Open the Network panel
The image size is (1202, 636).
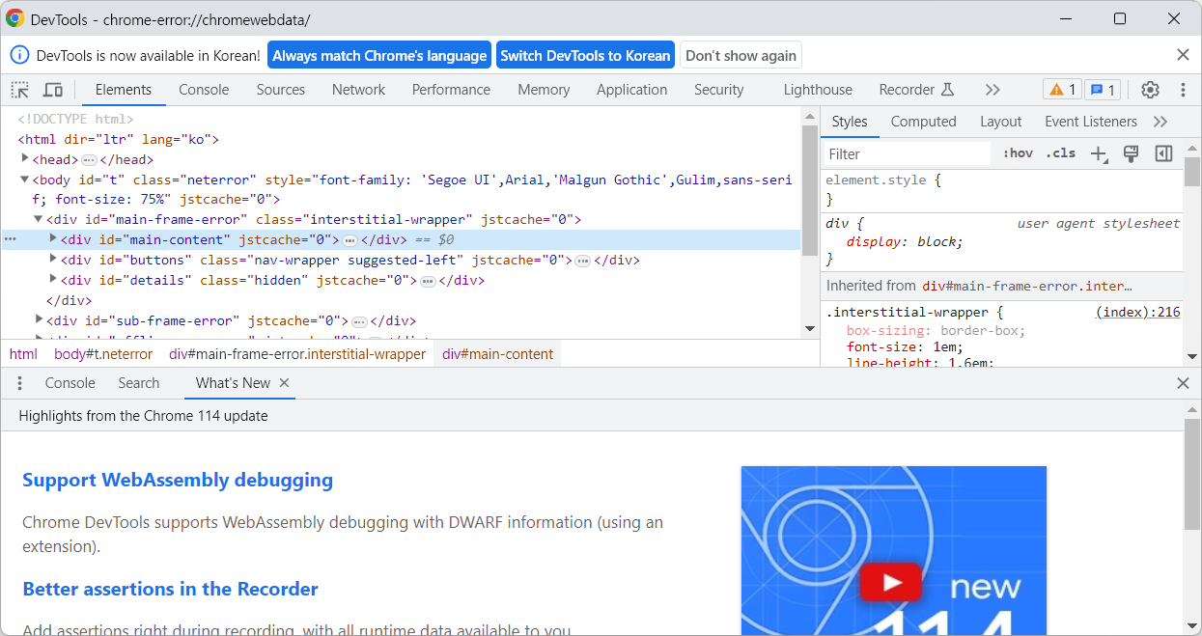pyautogui.click(x=359, y=90)
